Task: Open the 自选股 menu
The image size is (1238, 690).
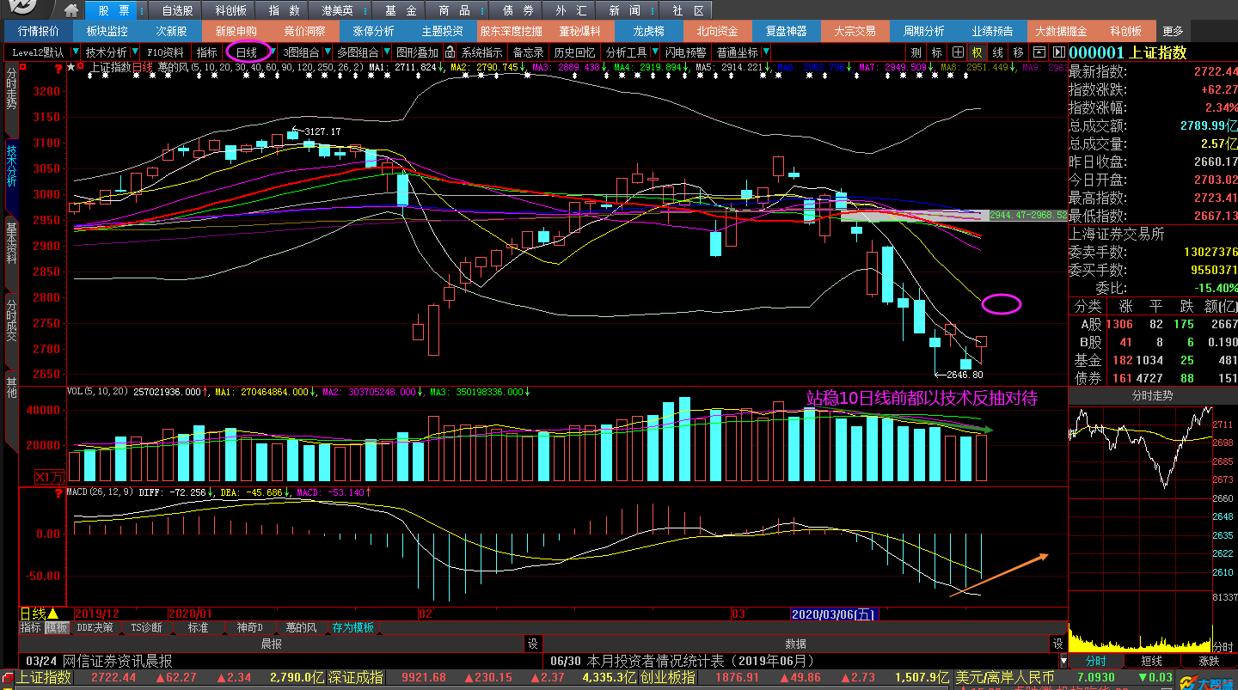Action: 177,10
